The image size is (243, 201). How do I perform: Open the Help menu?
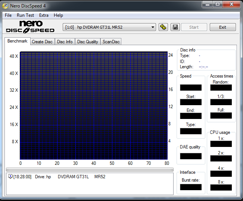coord(58,15)
